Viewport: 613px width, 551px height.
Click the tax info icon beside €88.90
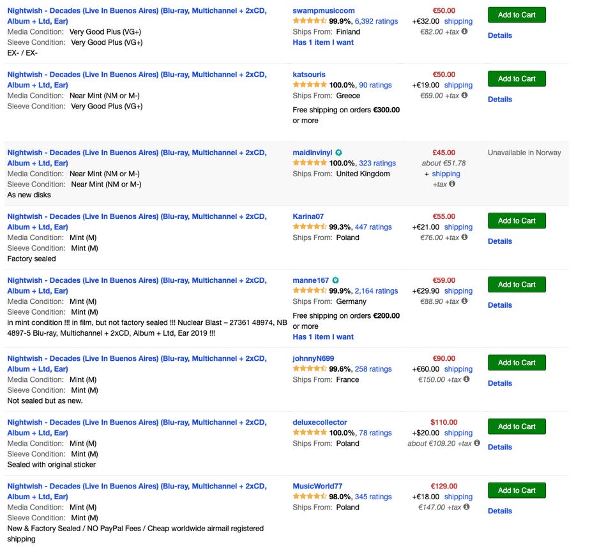tap(464, 301)
